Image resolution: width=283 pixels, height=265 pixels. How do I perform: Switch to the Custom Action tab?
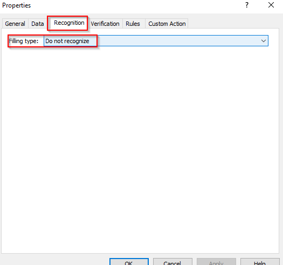pyautogui.click(x=167, y=24)
